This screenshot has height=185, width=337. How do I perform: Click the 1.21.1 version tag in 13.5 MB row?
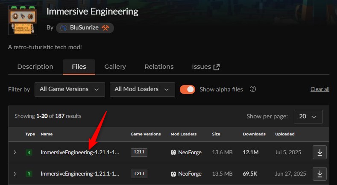click(139, 173)
